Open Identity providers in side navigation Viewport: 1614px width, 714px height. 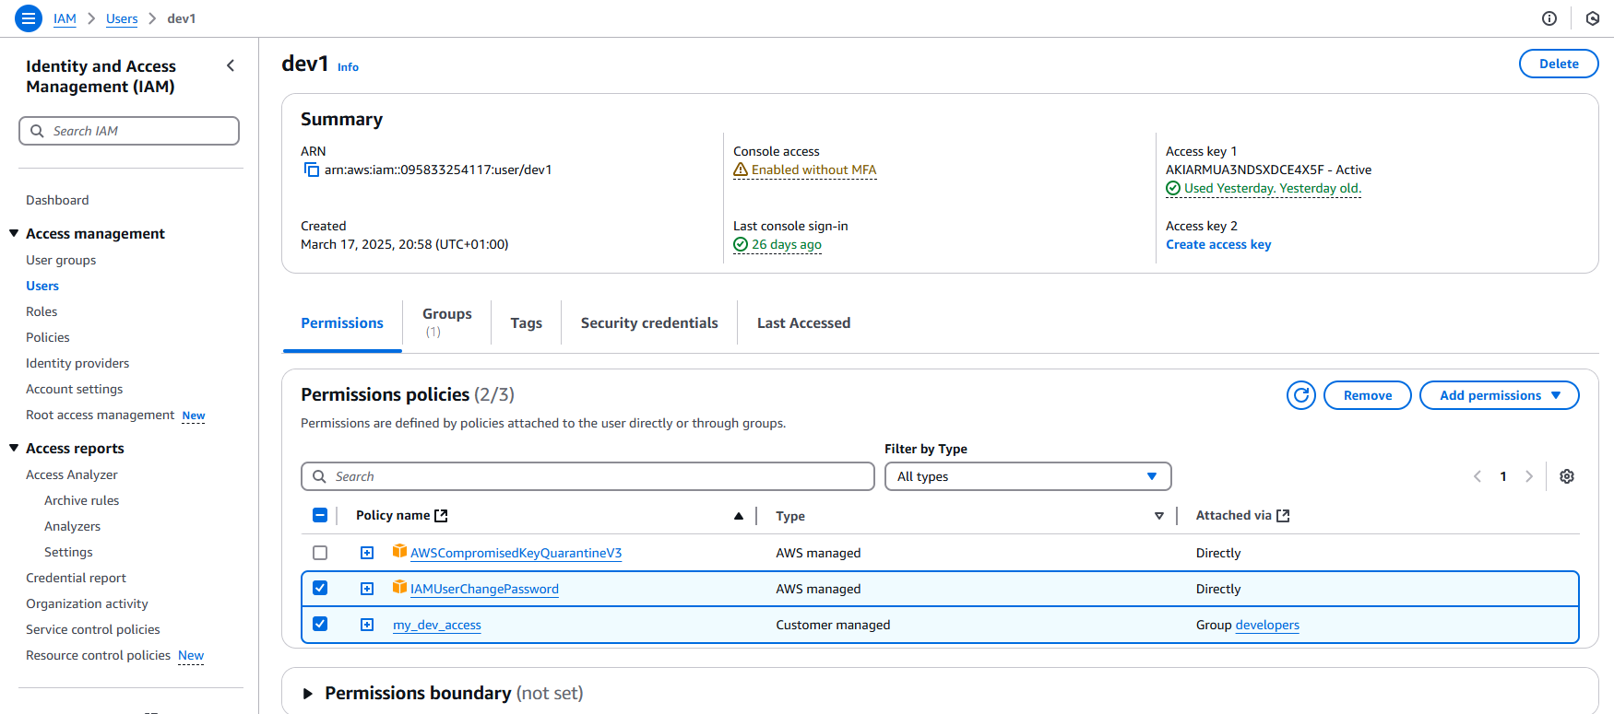[x=77, y=363]
